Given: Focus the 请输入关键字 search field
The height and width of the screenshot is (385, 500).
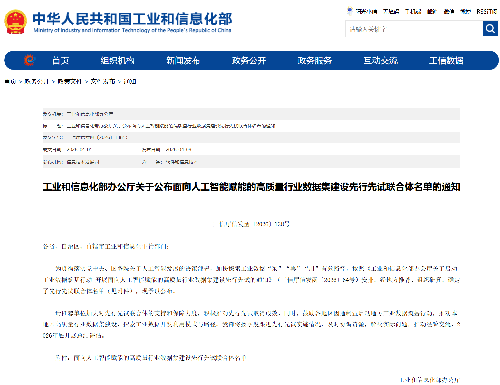Looking at the screenshot, I should [414, 29].
